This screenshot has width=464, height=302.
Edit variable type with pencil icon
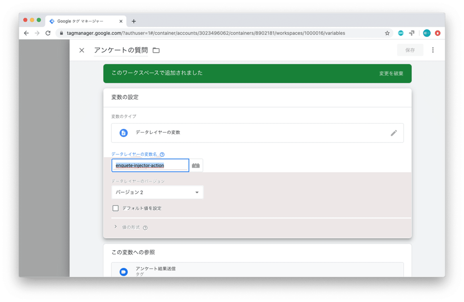tap(394, 133)
